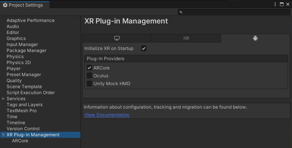Select the Project Settings window tab
This screenshot has width=292, height=148.
point(25,5)
